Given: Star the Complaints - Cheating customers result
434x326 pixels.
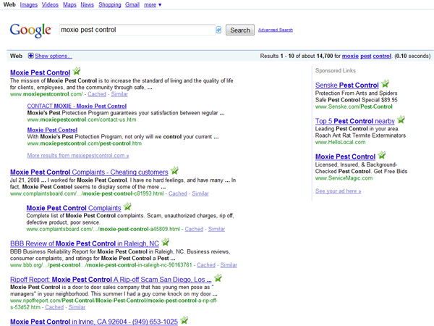Looking at the screenshot, I should (x=174, y=170).
